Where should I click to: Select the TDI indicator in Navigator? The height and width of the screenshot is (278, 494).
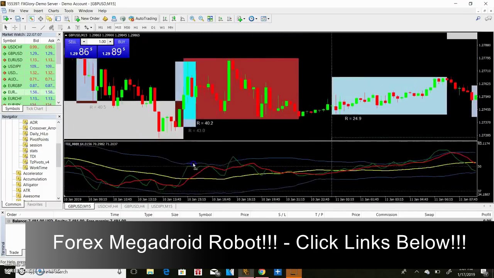click(x=32, y=156)
